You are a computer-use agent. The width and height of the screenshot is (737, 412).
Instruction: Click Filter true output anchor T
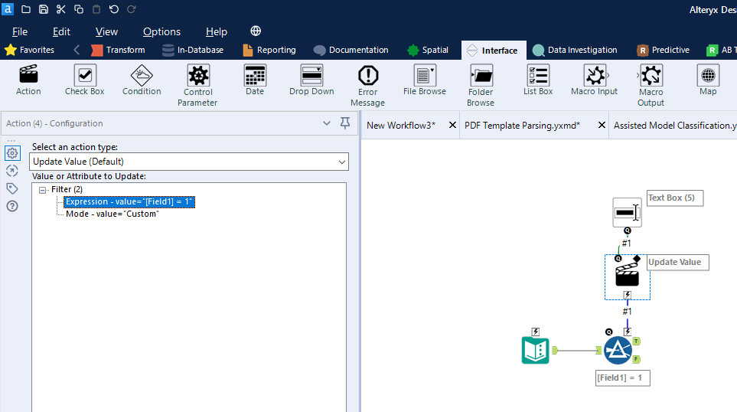click(637, 342)
